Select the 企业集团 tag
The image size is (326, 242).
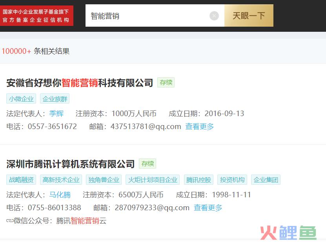click(x=266, y=180)
